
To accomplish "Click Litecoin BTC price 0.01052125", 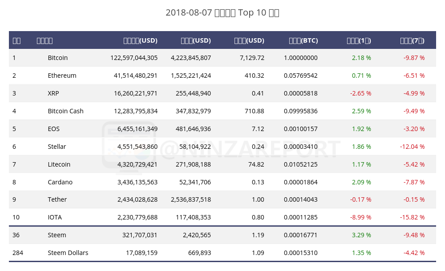I will coord(300,164).
